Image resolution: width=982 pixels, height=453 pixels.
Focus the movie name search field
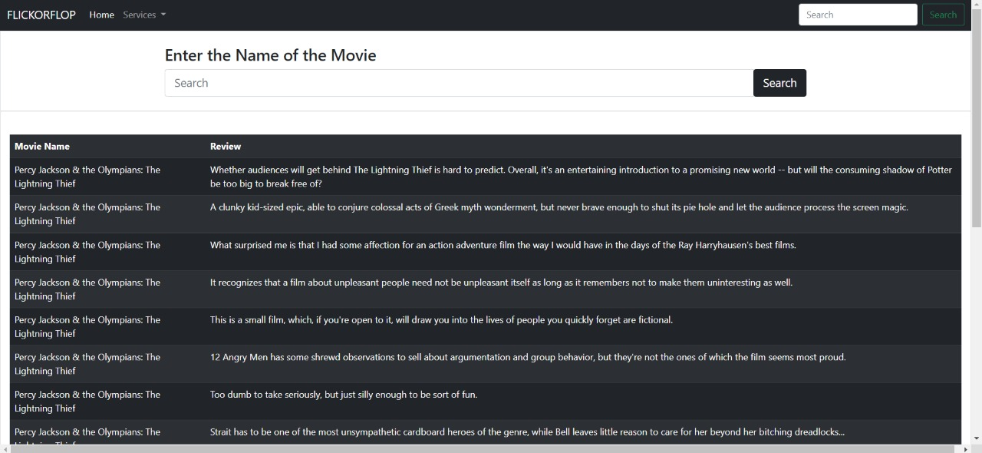(459, 83)
